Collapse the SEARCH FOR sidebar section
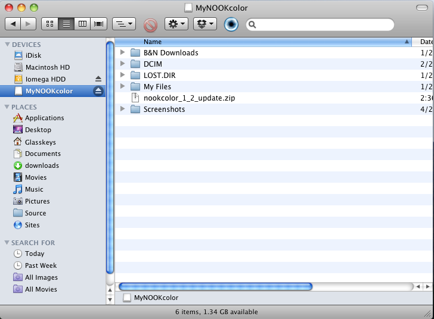434x319 pixels. coord(7,243)
